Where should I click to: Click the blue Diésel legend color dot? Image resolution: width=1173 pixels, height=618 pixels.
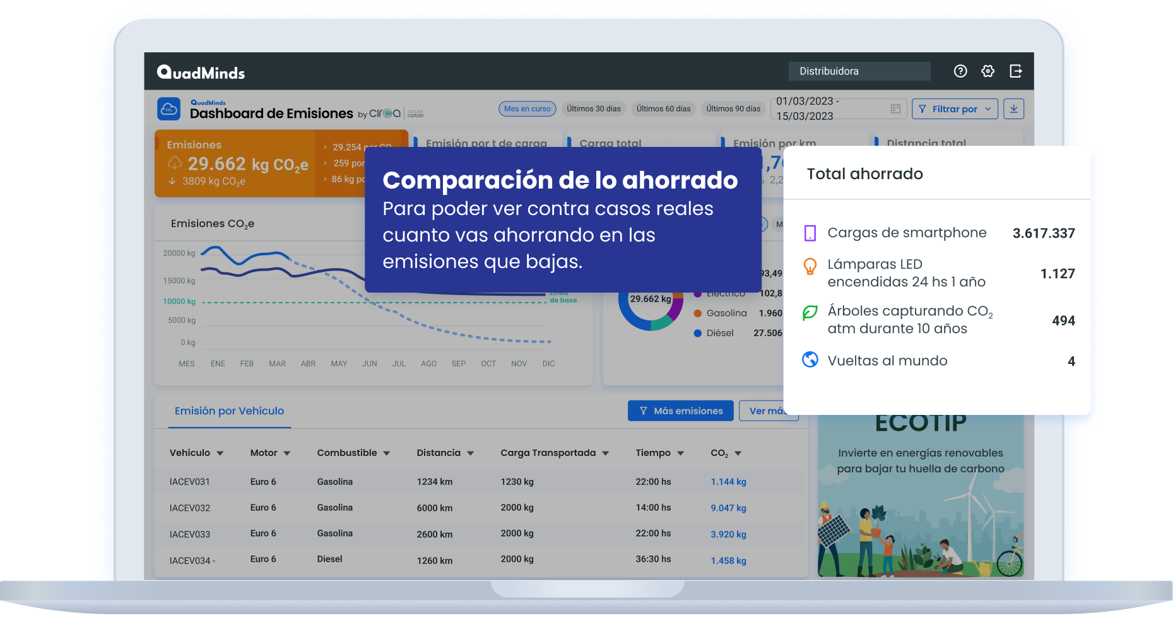[697, 333]
